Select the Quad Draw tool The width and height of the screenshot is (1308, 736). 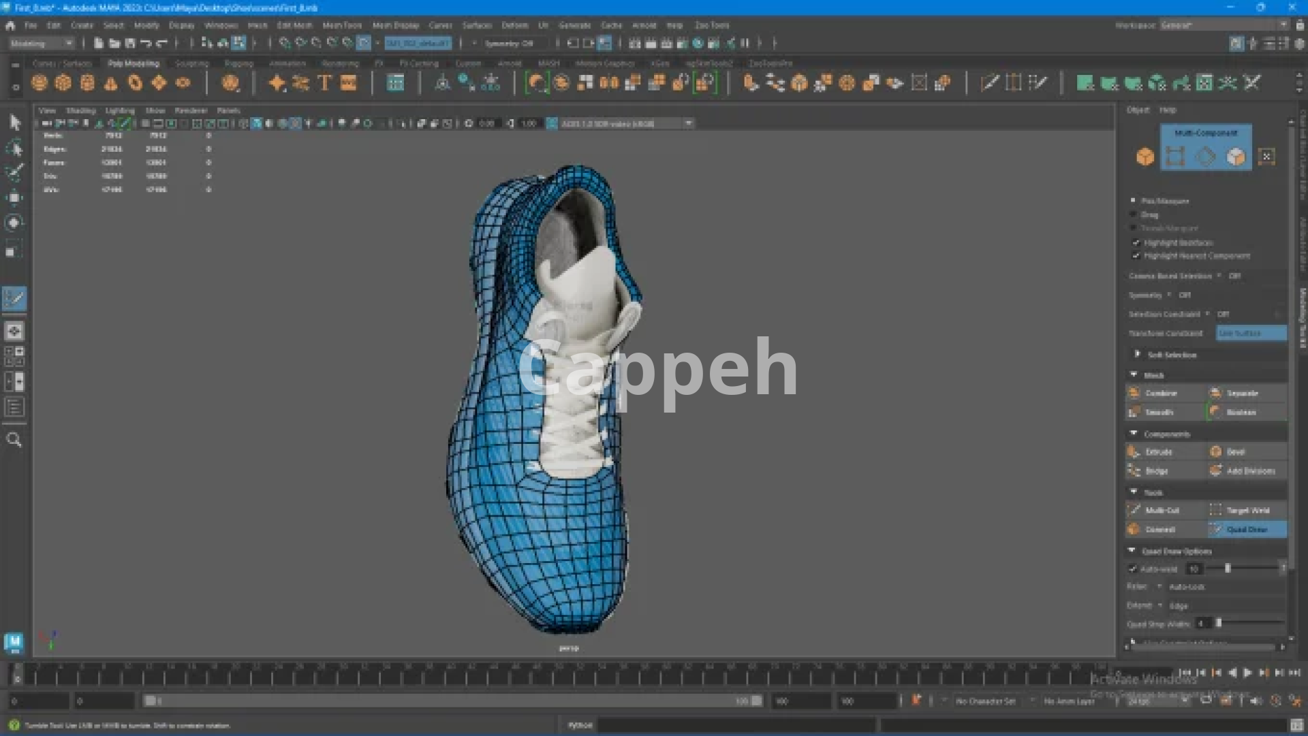(1247, 530)
